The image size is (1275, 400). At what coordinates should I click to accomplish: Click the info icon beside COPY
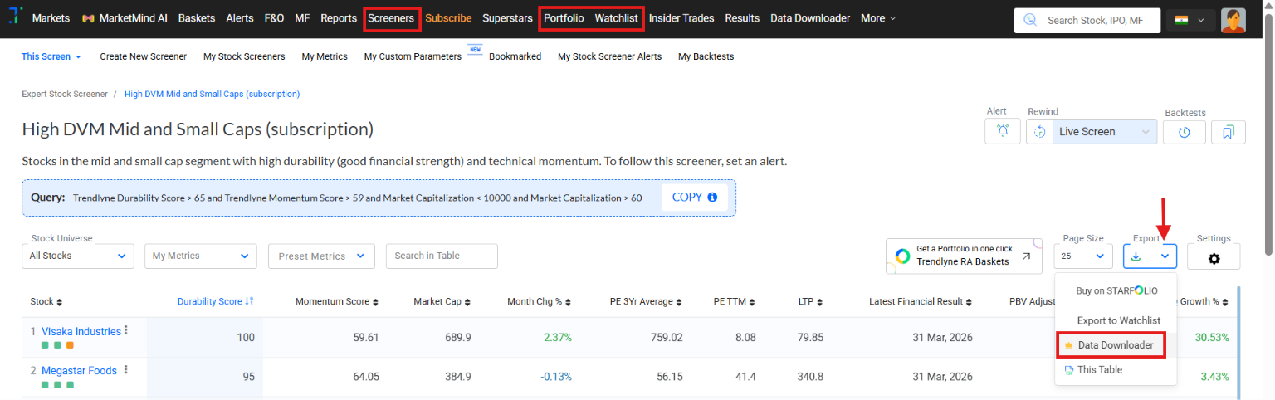coord(712,198)
